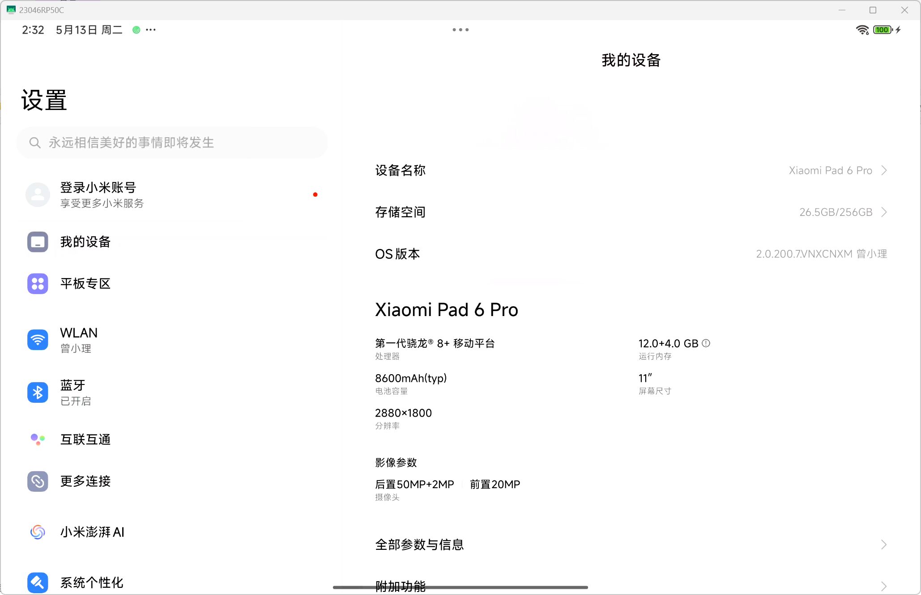Select 更多连接 in settings list
921x595 pixels.
(172, 481)
